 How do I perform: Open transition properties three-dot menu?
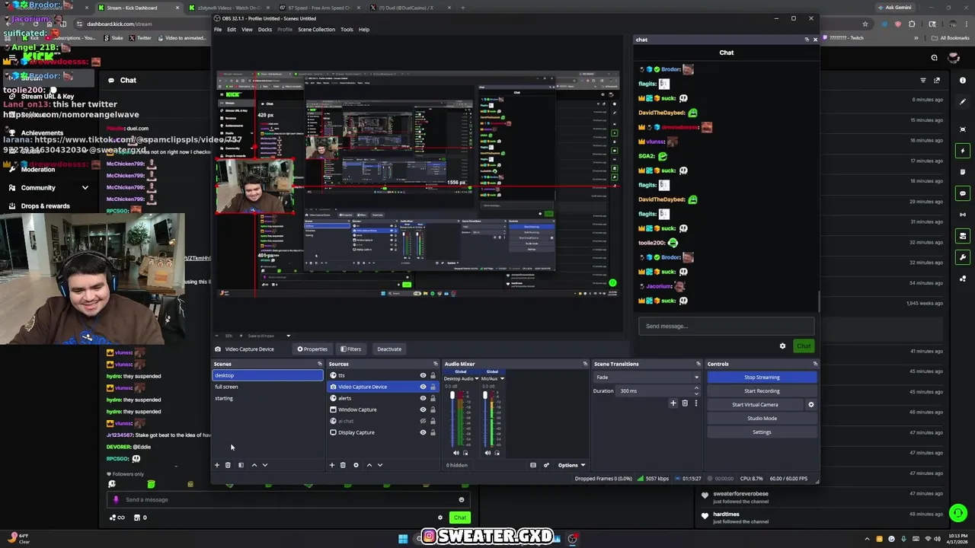pos(695,403)
